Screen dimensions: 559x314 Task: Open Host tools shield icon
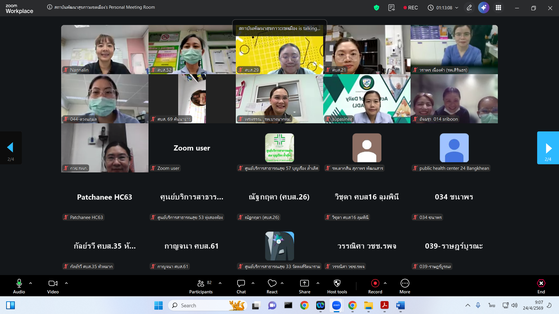337,283
